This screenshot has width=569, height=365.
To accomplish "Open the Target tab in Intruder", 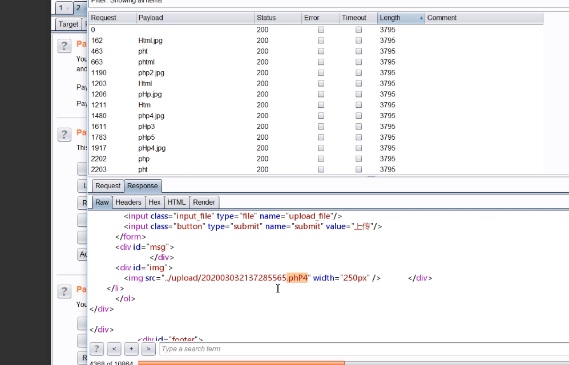I will point(68,25).
